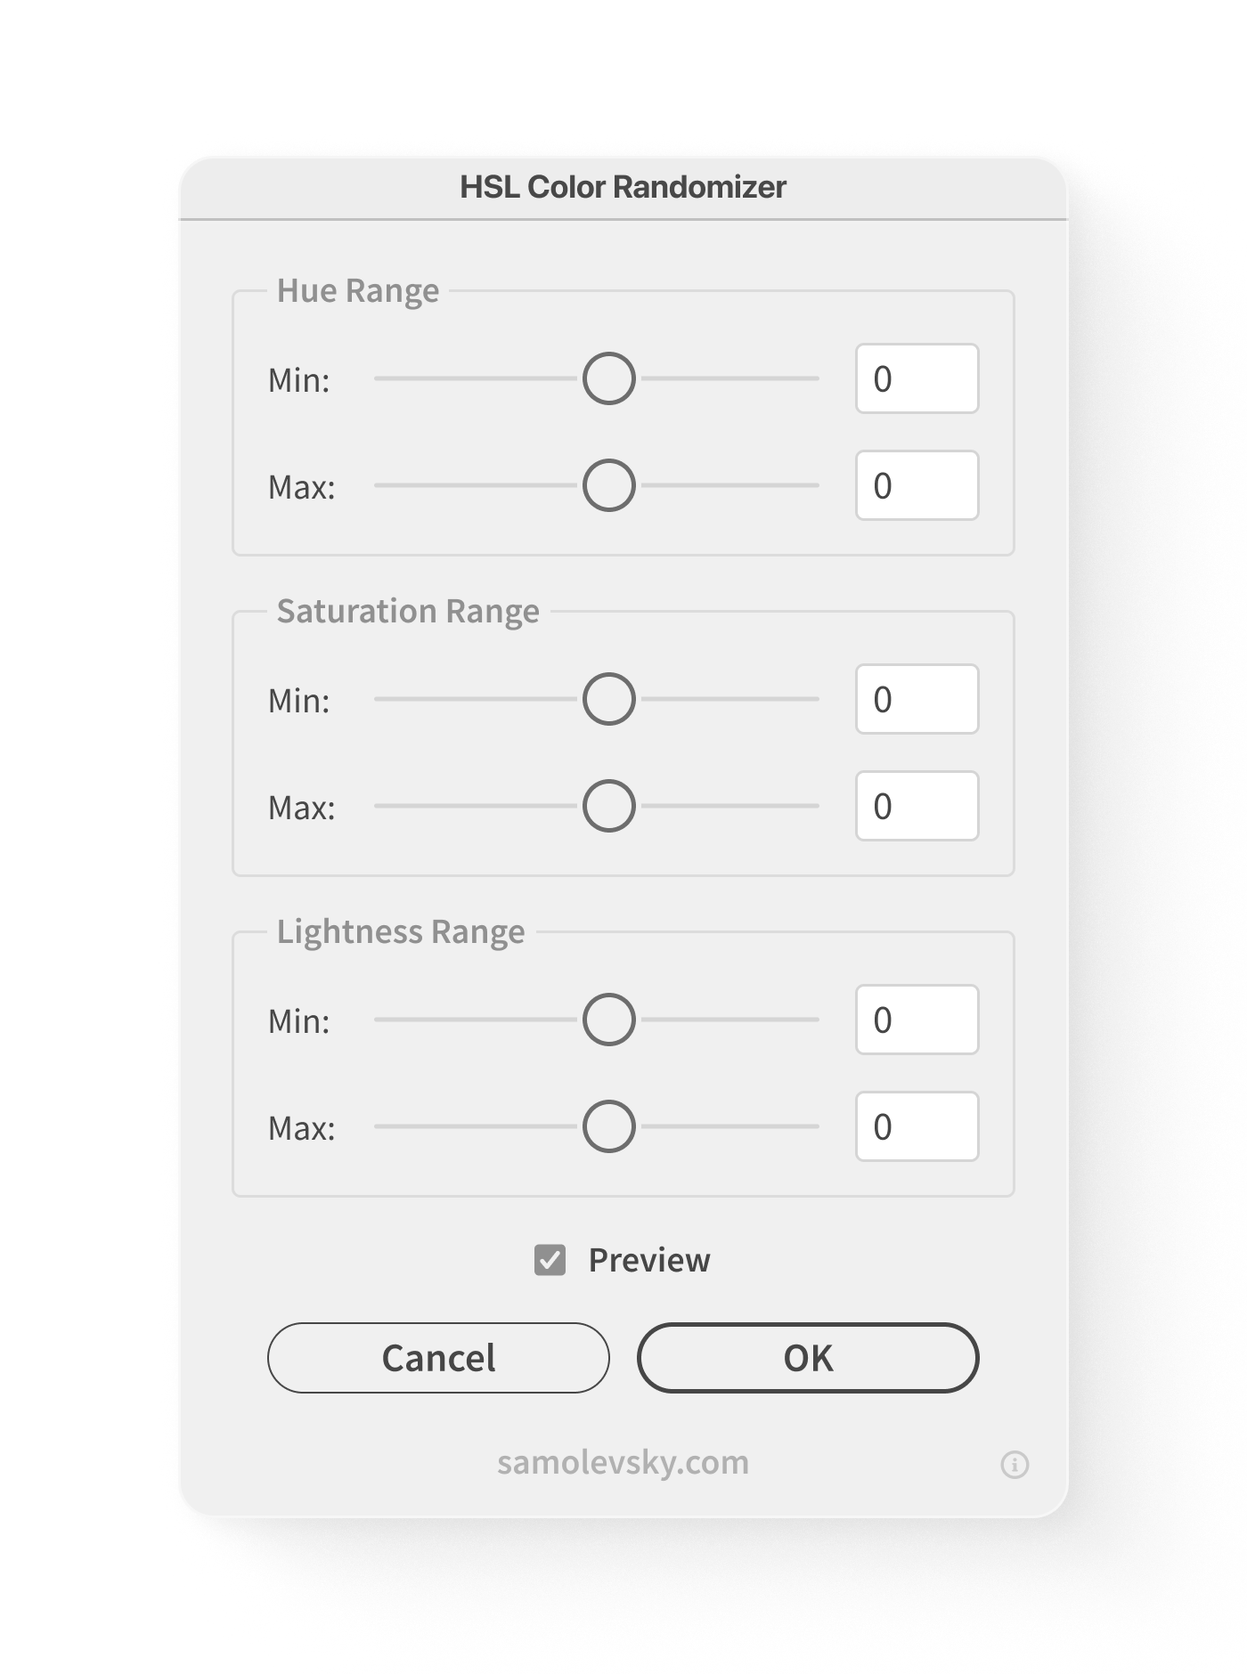Click the Lightness Range Max slider handle
Image resolution: width=1247 pixels, height=1674 pixels.
pyautogui.click(x=609, y=1126)
